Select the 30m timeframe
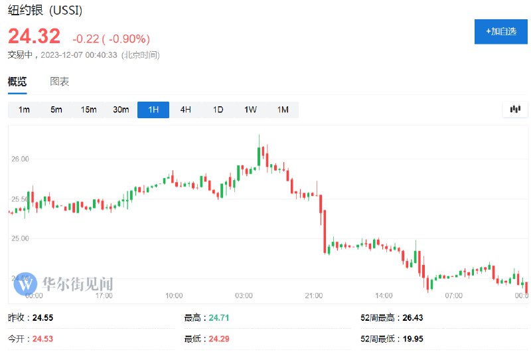 click(121, 110)
